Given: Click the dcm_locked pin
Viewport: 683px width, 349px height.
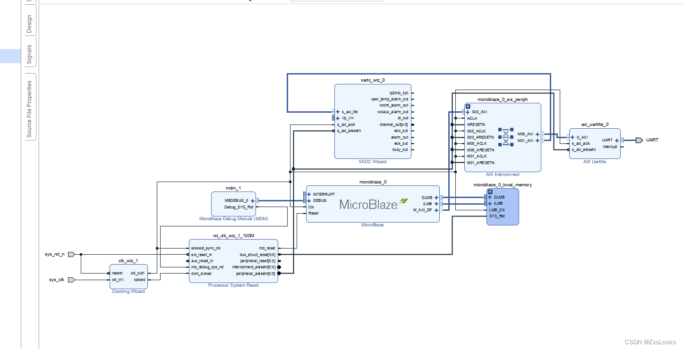Looking at the screenshot, I should pos(201,274).
